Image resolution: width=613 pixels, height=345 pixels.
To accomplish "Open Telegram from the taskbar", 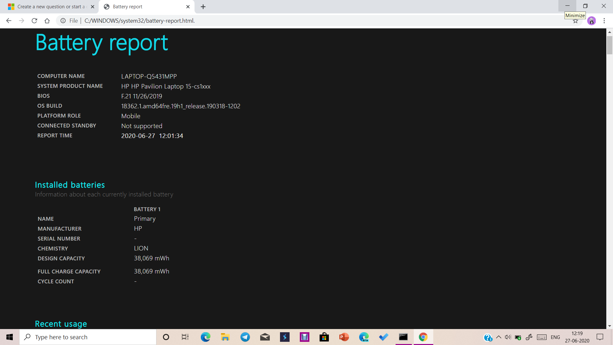I will click(x=245, y=337).
